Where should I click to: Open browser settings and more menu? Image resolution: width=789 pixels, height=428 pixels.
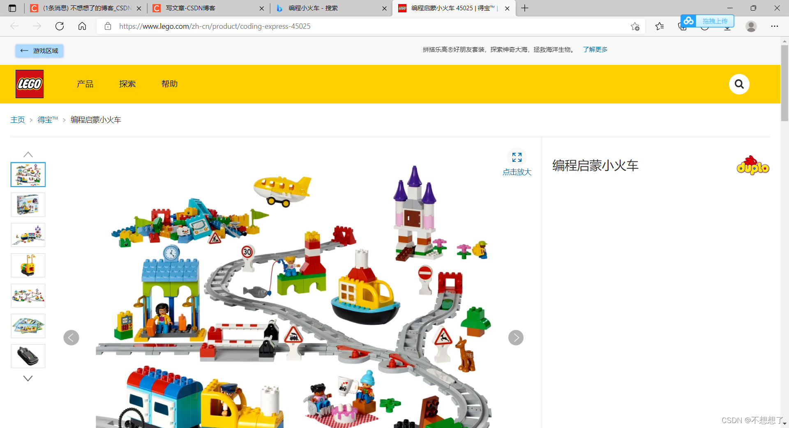point(775,26)
